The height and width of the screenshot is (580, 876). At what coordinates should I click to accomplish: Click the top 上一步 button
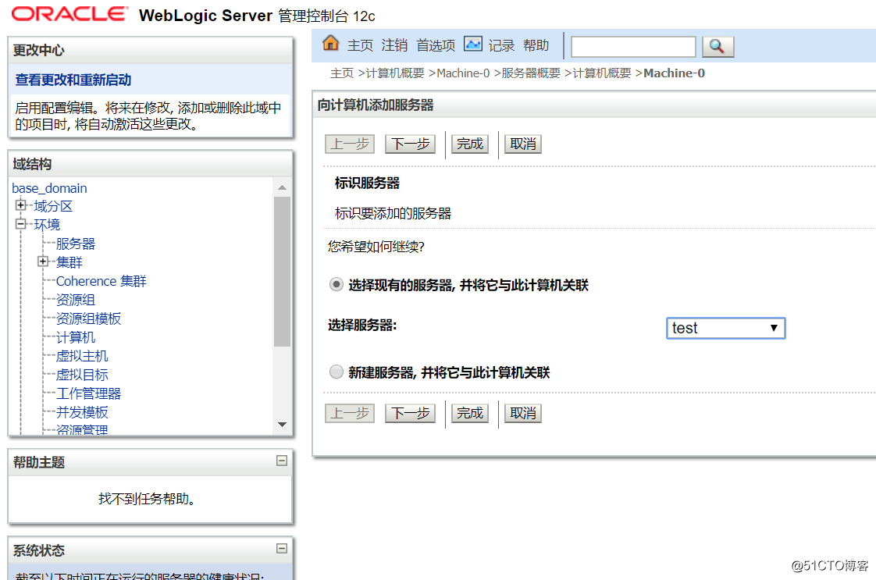tap(350, 144)
